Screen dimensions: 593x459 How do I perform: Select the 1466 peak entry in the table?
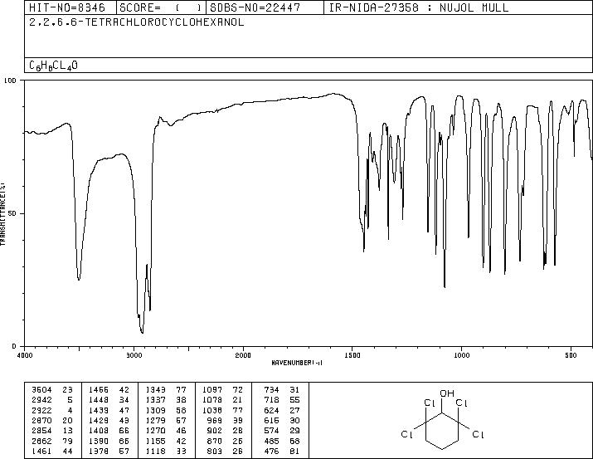pos(109,390)
